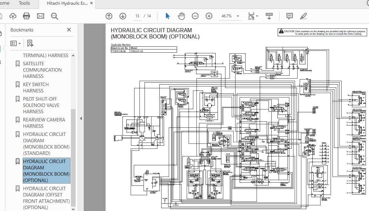The height and width of the screenshot is (211, 369).
Task: Select the Hand tool for panning
Action: pos(181,16)
